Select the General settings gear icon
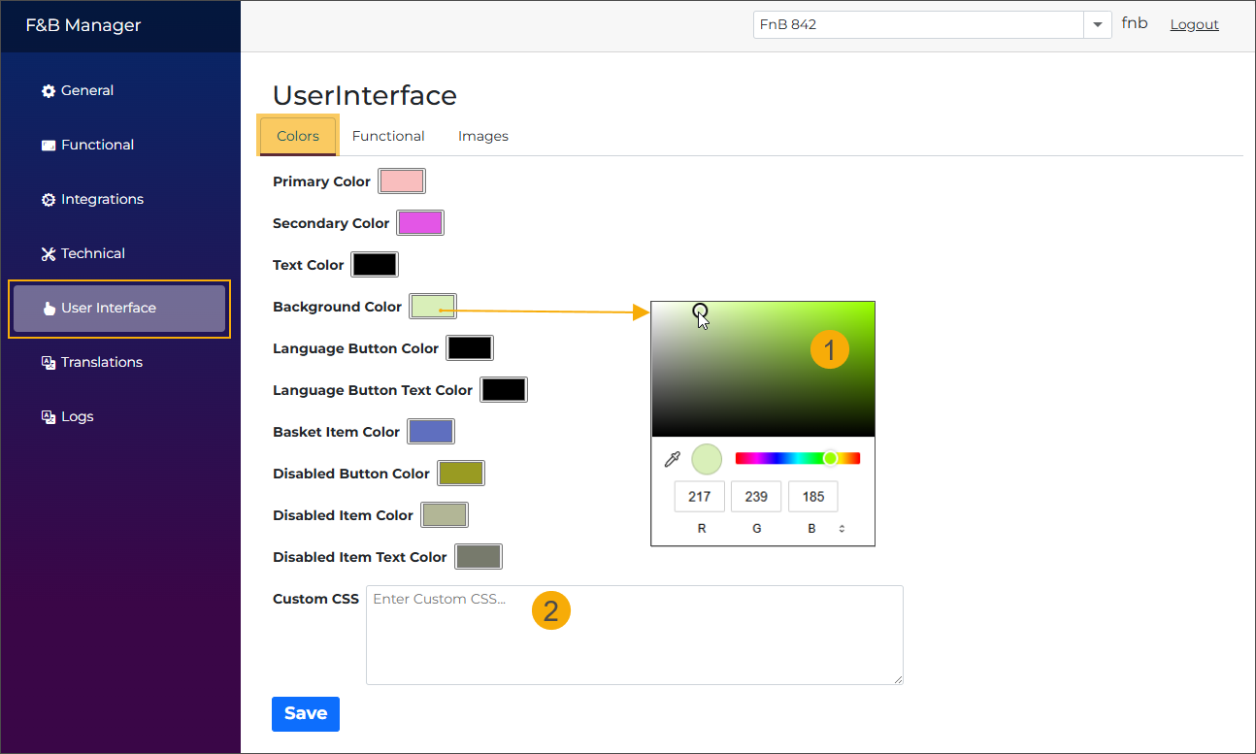Image resolution: width=1256 pixels, height=754 pixels. coord(47,90)
